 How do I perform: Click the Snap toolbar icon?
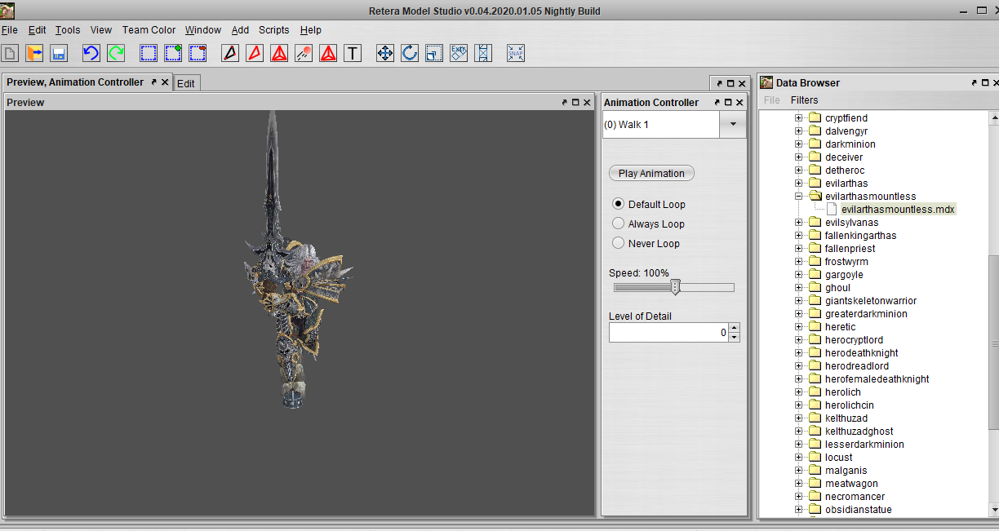pos(516,54)
